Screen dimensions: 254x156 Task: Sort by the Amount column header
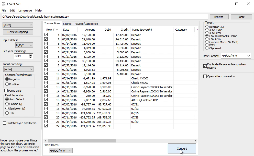[87, 30]
